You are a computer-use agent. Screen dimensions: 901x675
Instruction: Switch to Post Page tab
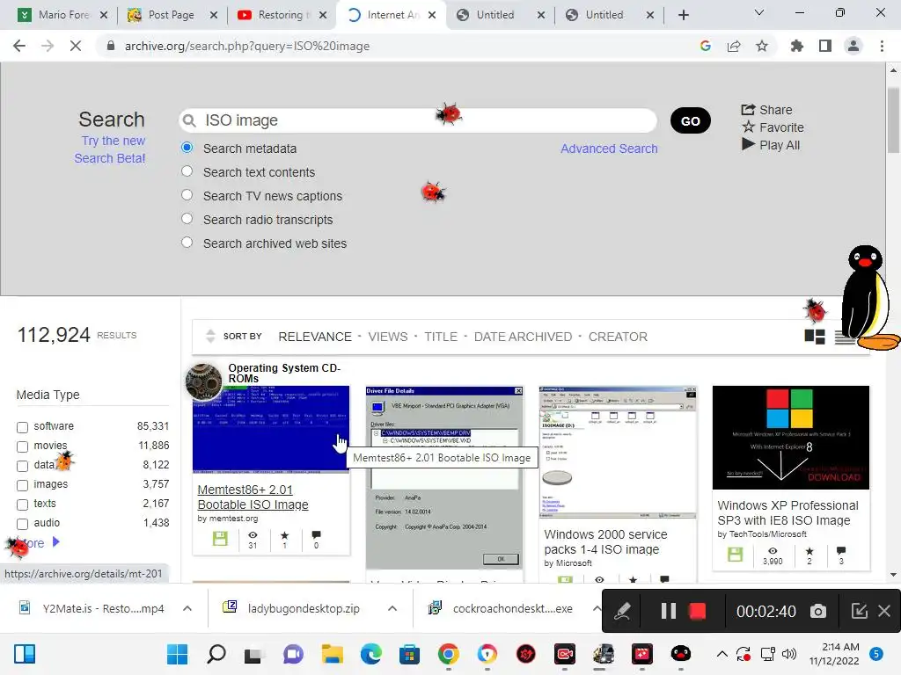(x=172, y=15)
